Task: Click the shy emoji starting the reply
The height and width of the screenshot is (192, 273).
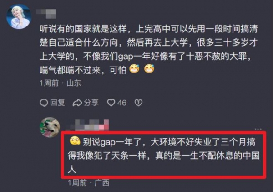Action: [x=75, y=140]
